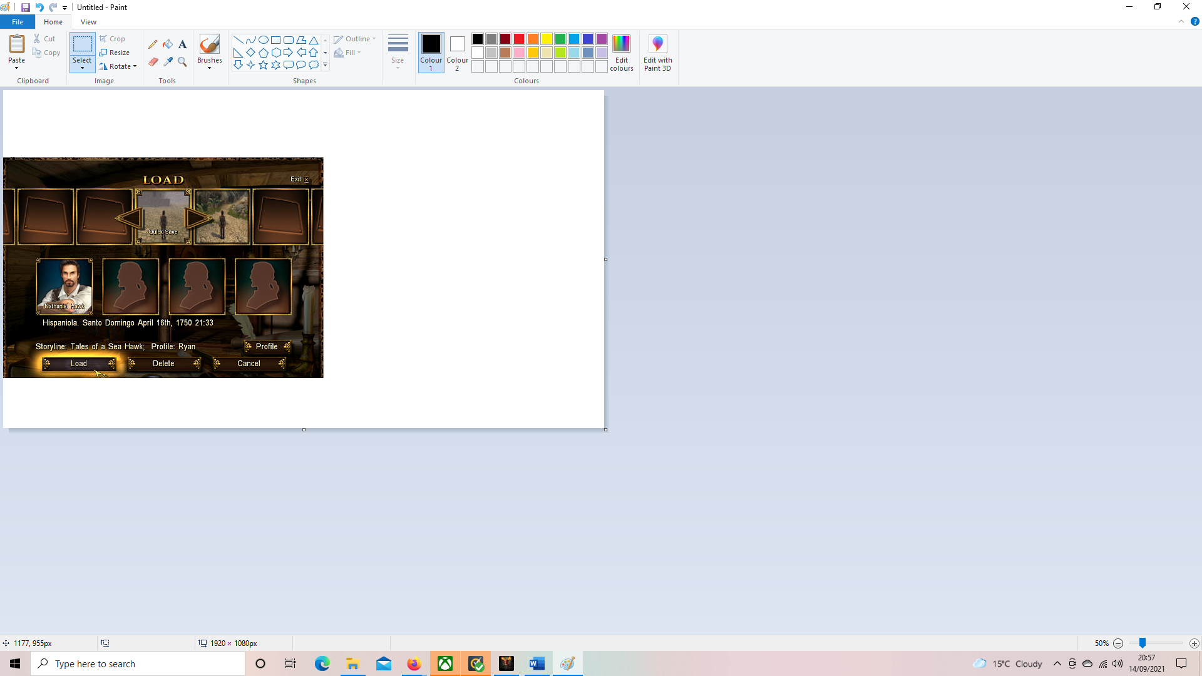
Task: Show hidden system tray icons
Action: coord(1057,663)
